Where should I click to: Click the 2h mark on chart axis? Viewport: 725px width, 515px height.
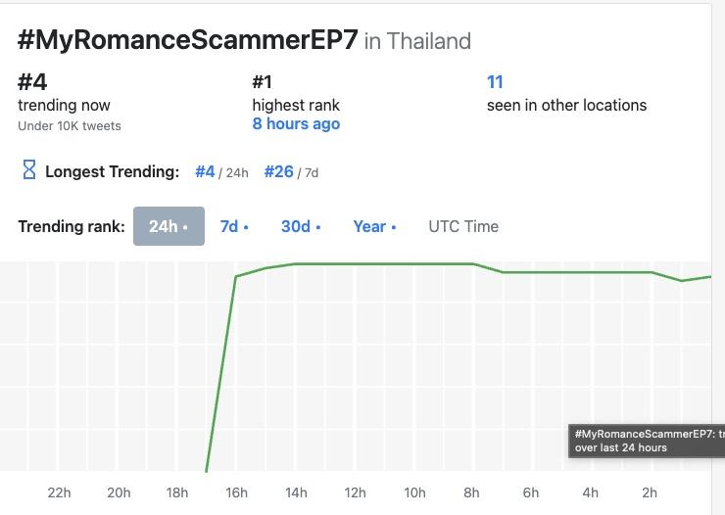point(649,492)
